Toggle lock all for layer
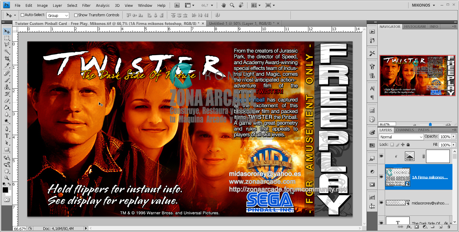 [408, 145]
